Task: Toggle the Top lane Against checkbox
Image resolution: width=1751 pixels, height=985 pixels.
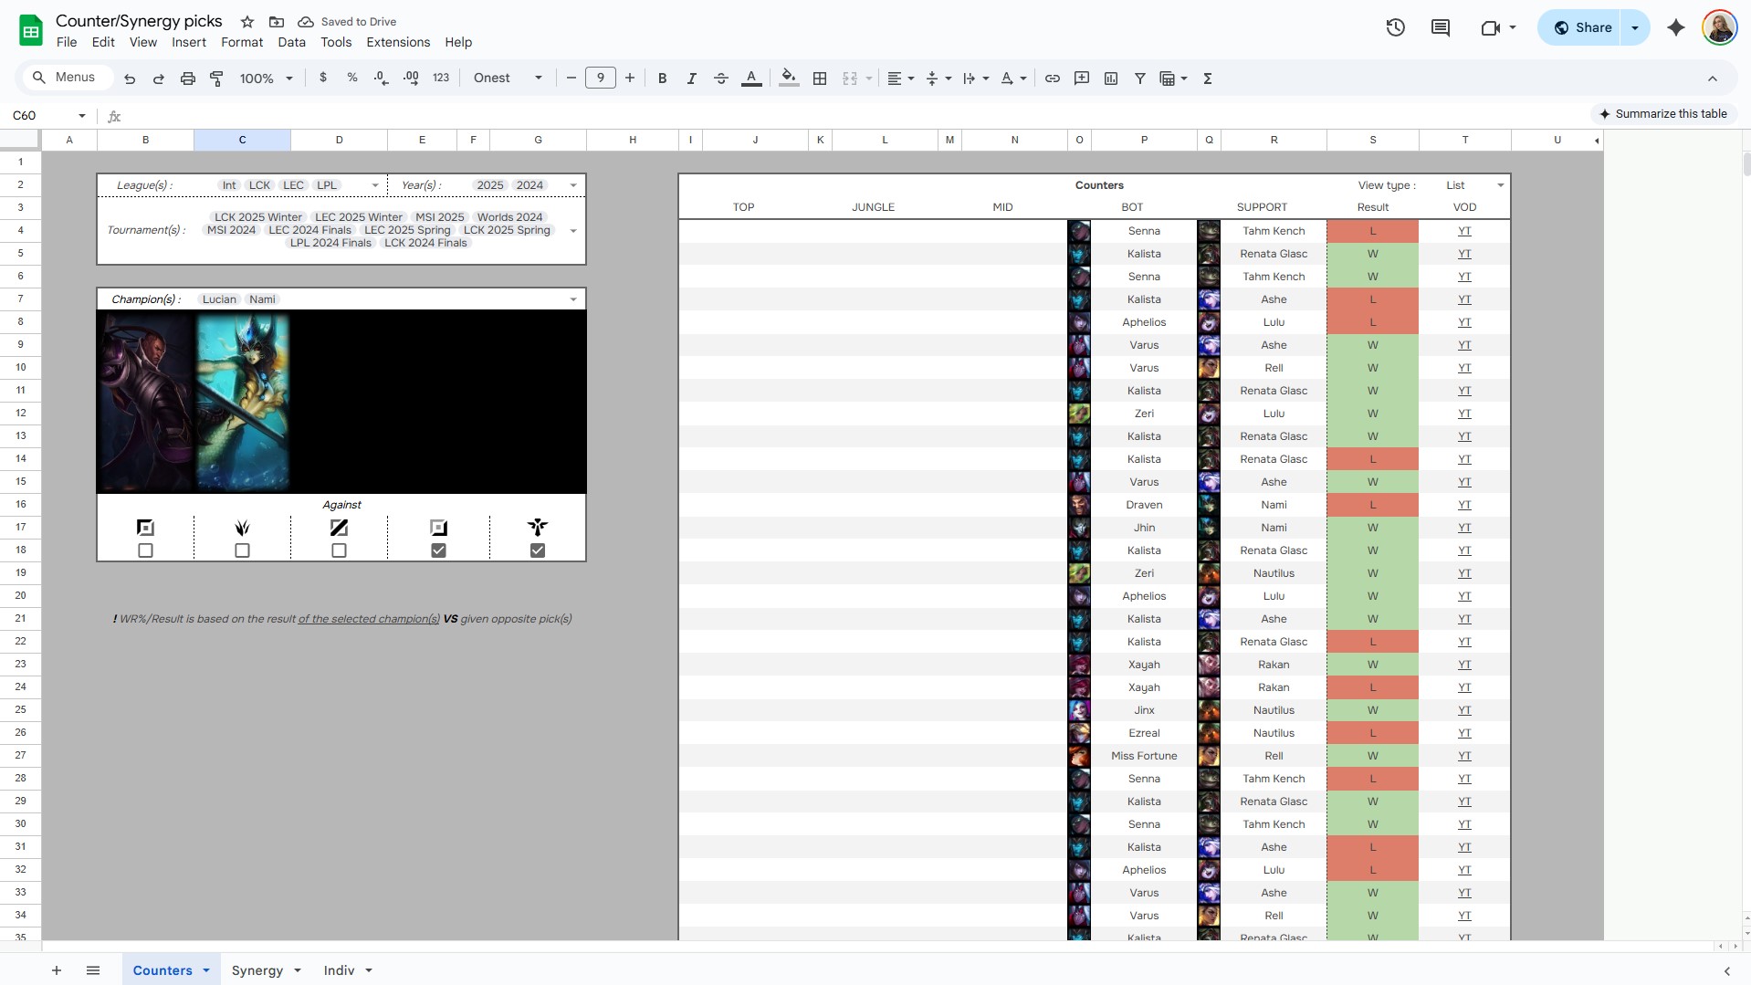Action: 145,550
